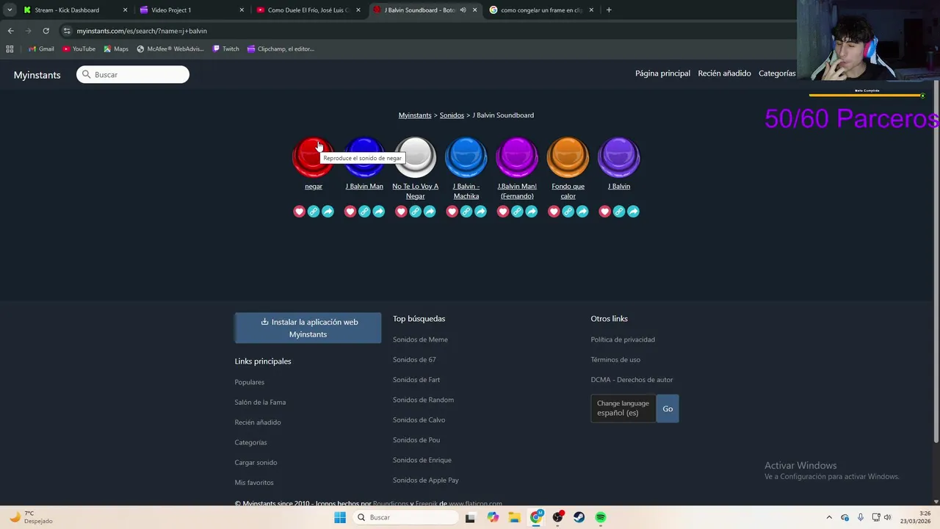
Task: Share 'J Balvin Man' arrow icon
Action: [x=378, y=212]
